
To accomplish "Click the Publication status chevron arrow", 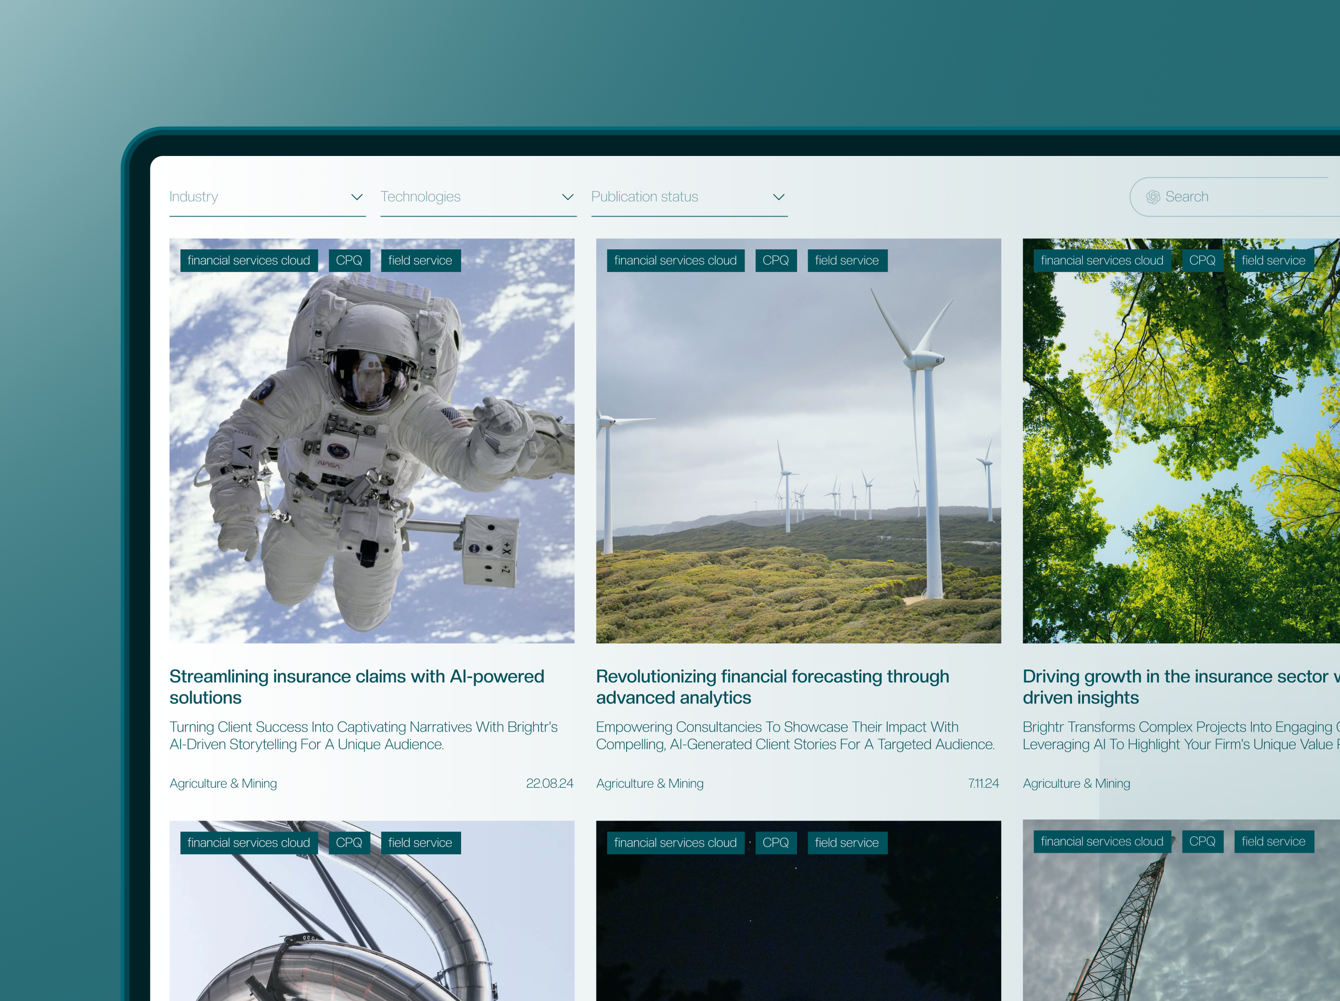I will pyautogui.click(x=778, y=197).
